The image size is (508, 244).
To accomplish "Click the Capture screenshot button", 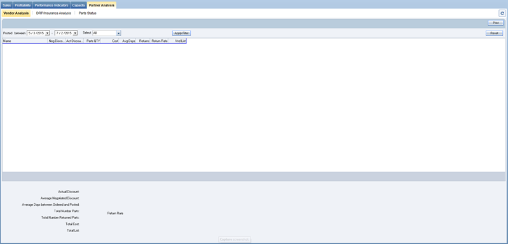I will click(x=235, y=240).
